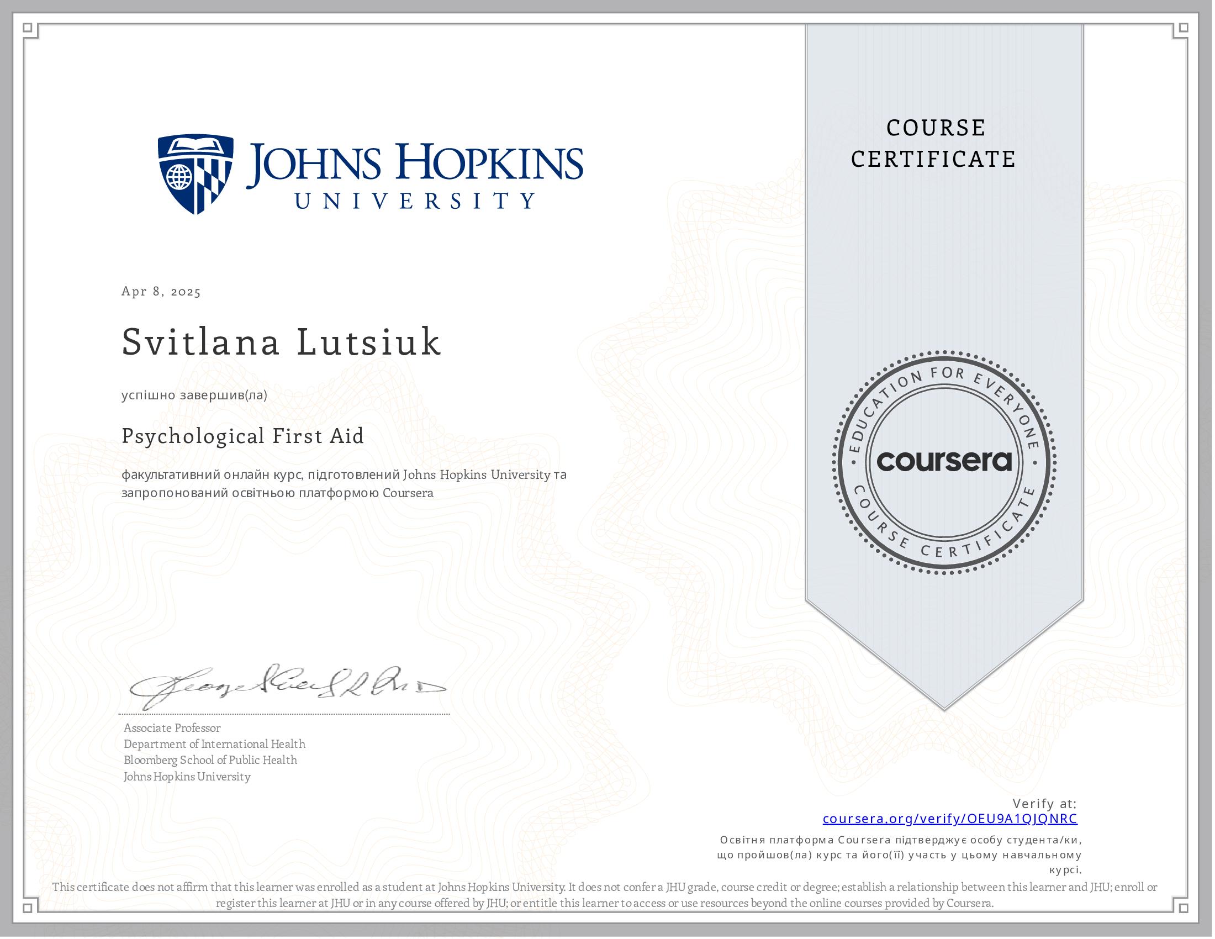Click the COURSE CERTIFICATE ribbon heading
The width and height of the screenshot is (1215, 939).
(933, 144)
